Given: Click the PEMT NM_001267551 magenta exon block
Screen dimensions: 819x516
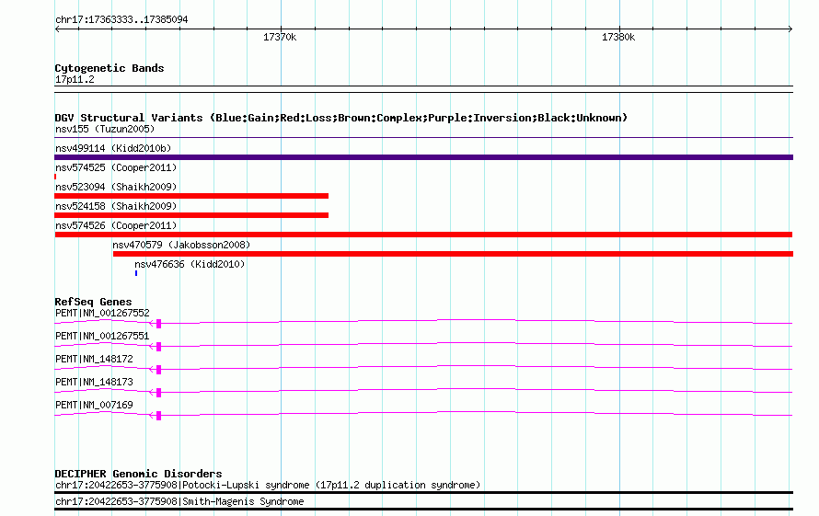Looking at the screenshot, I should 159,347.
